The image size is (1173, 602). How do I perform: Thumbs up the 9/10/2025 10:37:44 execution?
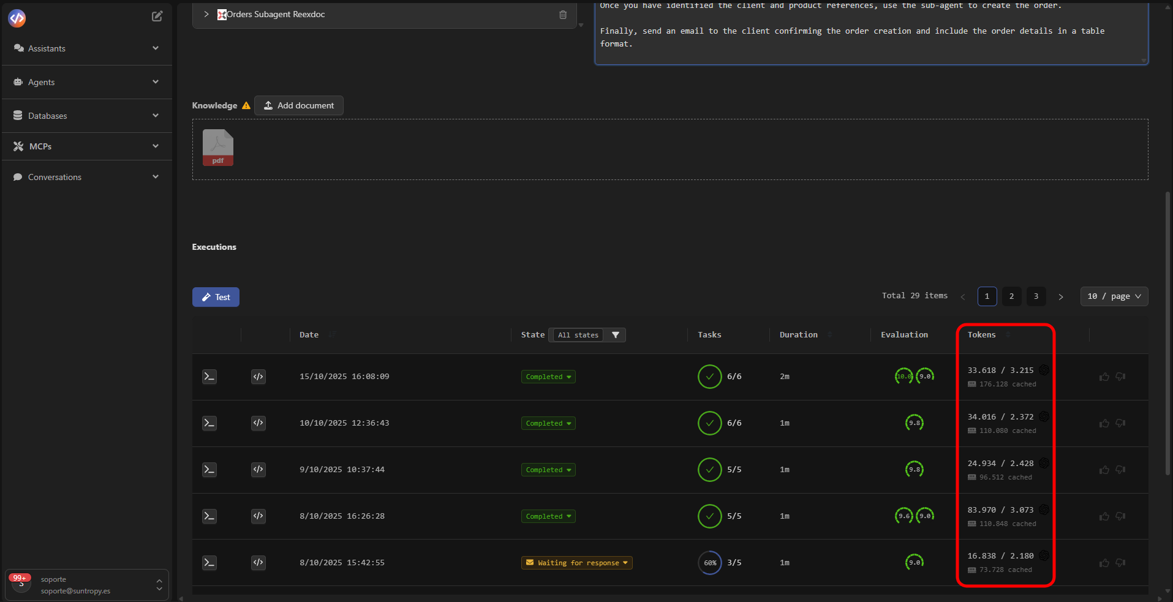(1104, 470)
